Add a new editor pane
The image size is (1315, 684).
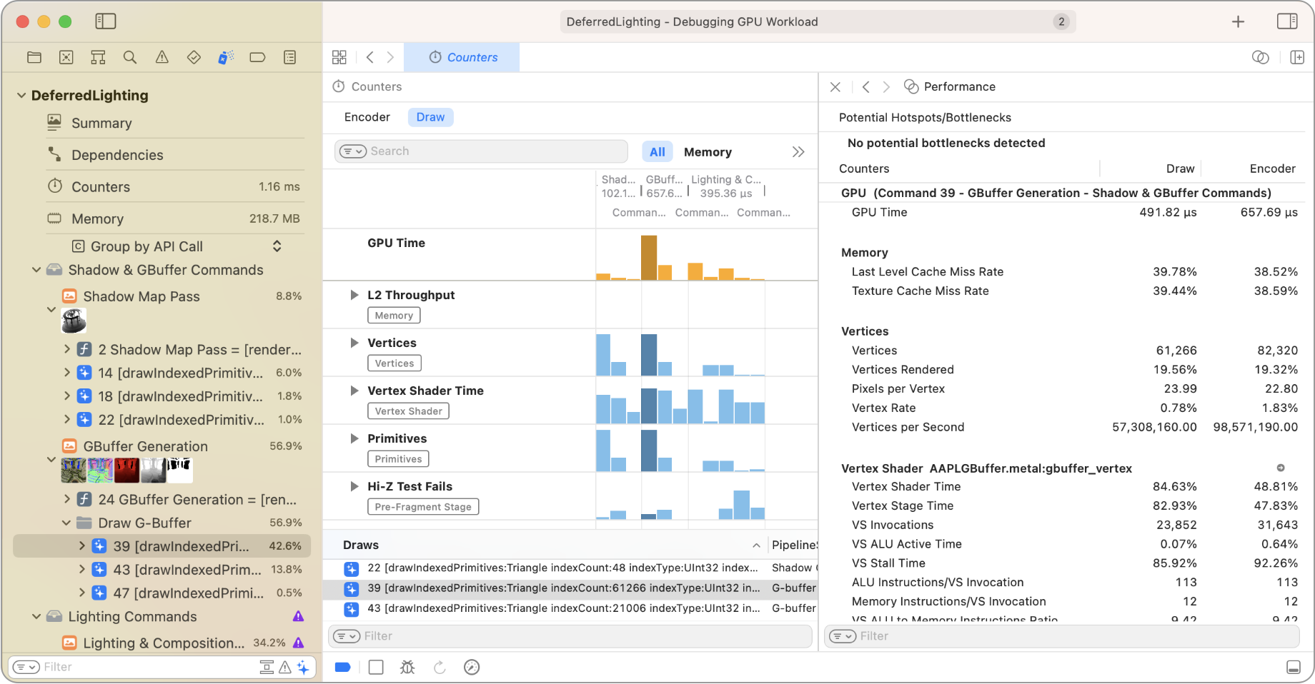[1296, 57]
